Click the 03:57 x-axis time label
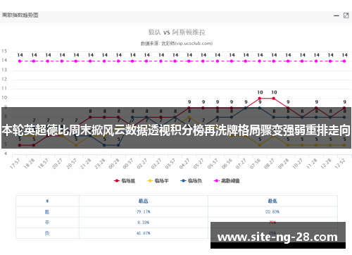352x255 pixels. tap(170, 163)
